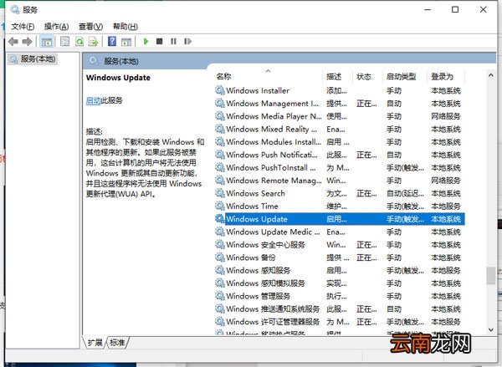Image resolution: width=502 pixels, height=367 pixels.
Task: Select Windows PushToInstall service
Action: [340, 168]
